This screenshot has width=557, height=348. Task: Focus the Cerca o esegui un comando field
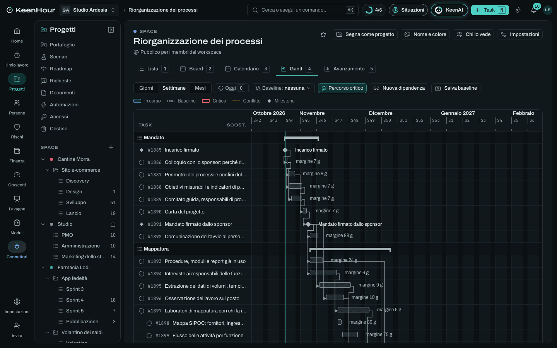[303, 10]
